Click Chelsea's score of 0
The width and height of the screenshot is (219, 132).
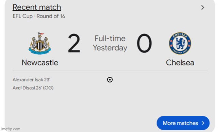pyautogui.click(x=144, y=43)
